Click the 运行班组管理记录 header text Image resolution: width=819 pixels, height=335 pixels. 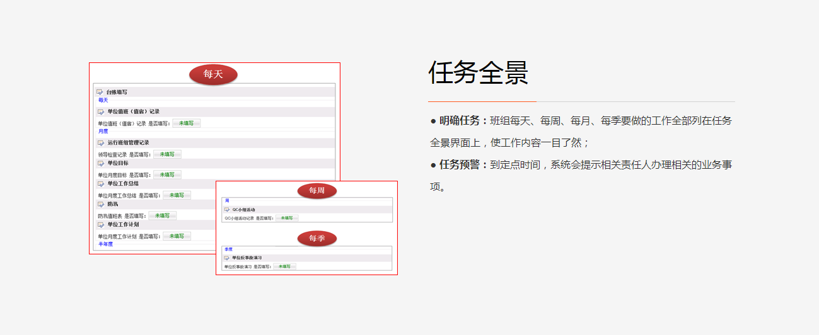click(x=128, y=143)
